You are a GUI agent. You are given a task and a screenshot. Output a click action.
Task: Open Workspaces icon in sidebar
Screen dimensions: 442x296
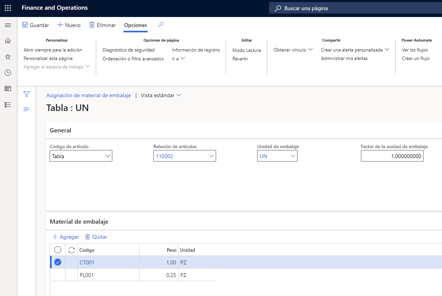8,89
